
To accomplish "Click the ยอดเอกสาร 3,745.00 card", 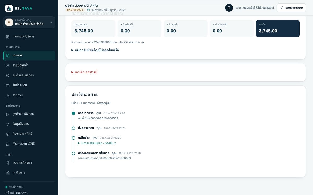I will [x=93, y=29].
